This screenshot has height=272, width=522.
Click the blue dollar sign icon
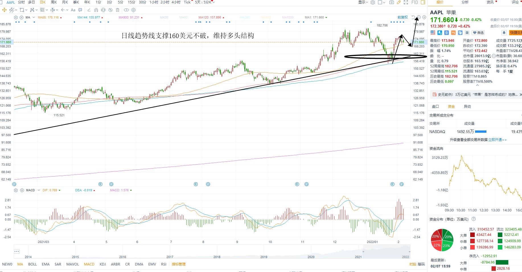click(x=447, y=33)
